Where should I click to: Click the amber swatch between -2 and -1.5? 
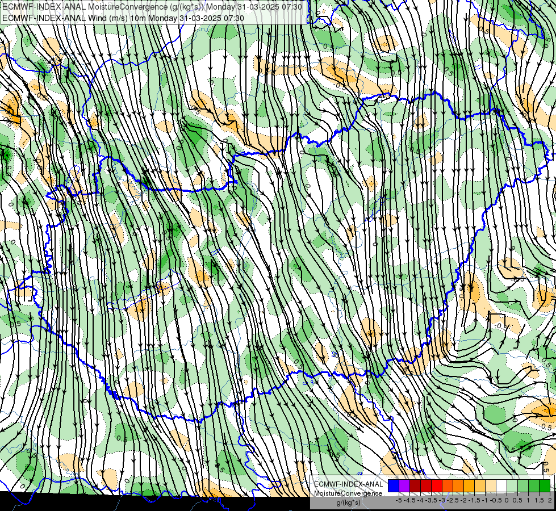coord(469,486)
